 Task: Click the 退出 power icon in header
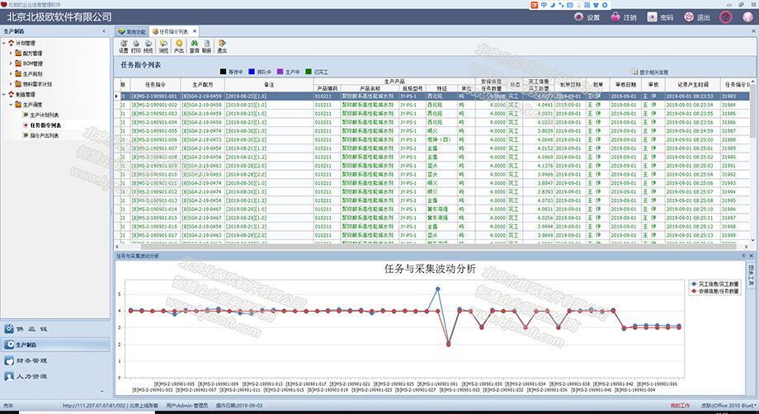(697, 17)
